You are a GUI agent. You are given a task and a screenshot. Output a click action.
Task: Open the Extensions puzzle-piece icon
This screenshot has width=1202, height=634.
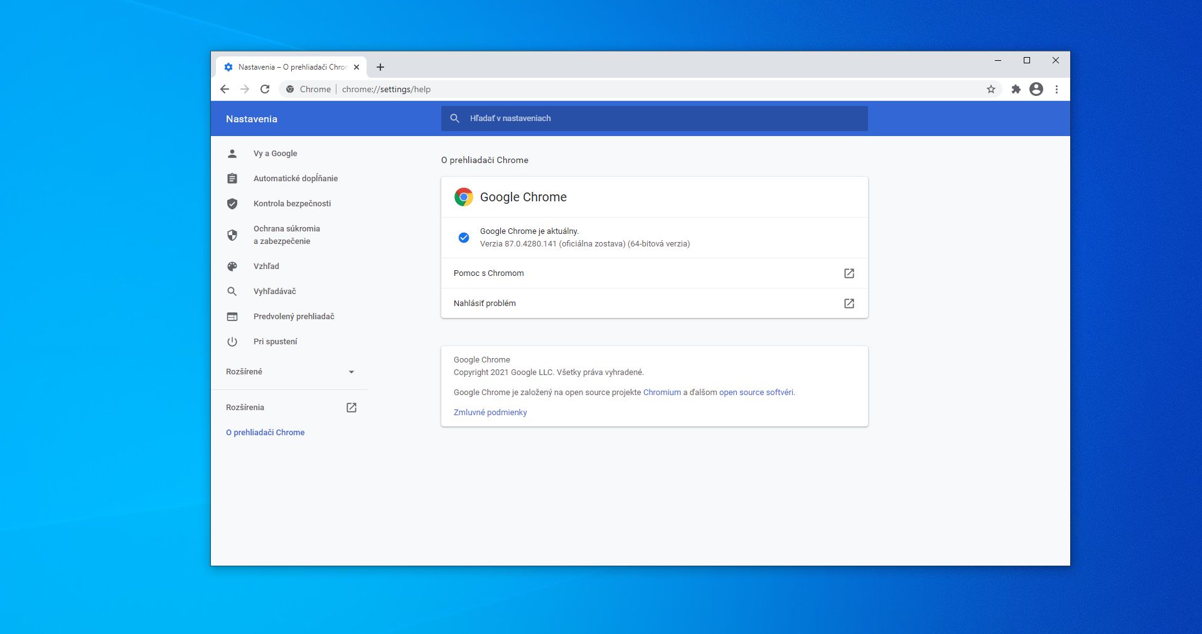point(1016,89)
